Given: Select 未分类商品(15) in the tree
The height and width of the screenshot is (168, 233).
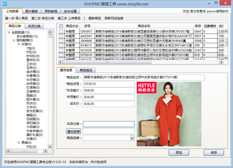Looking at the screenshot, I should (27, 36).
